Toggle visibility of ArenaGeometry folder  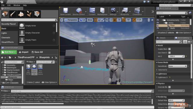158,20
